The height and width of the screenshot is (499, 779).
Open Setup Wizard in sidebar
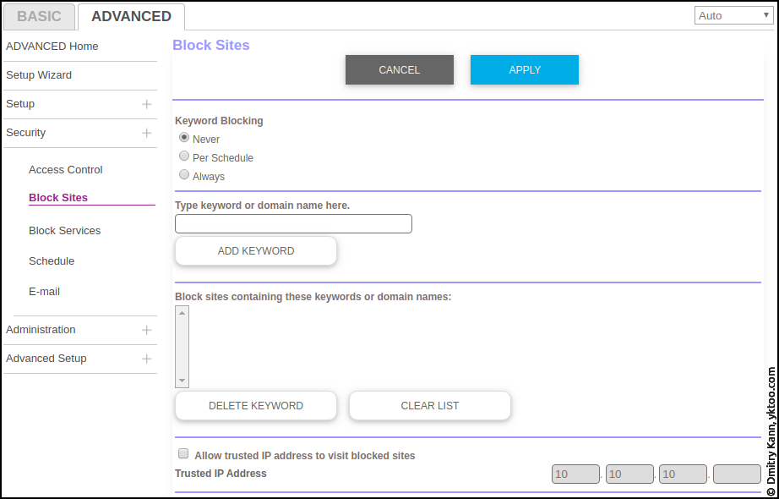point(39,75)
